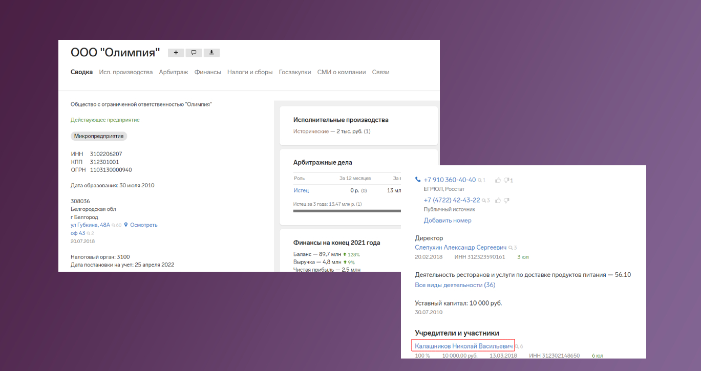701x371 pixels.
Task: Click the map pin icon next to Осмотреть
Action: [126, 225]
